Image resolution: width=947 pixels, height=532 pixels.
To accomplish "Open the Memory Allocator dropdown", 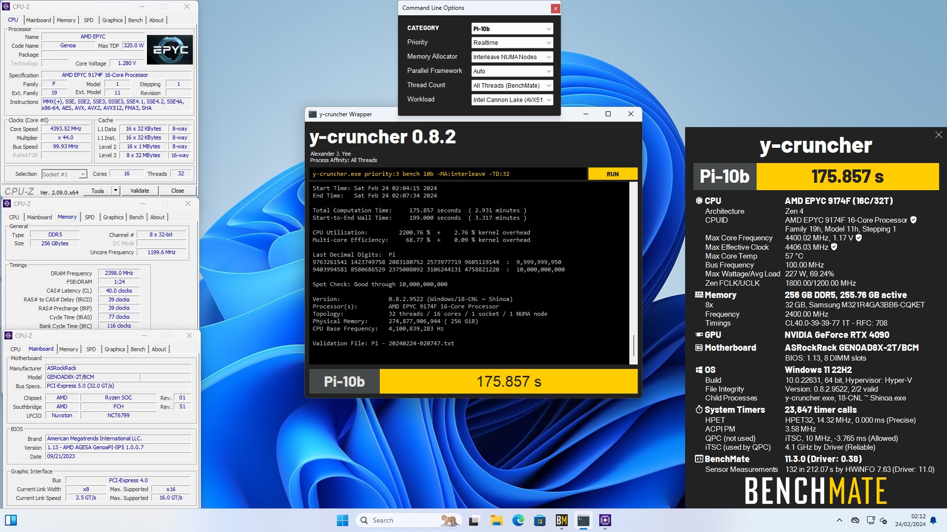I will [512, 57].
